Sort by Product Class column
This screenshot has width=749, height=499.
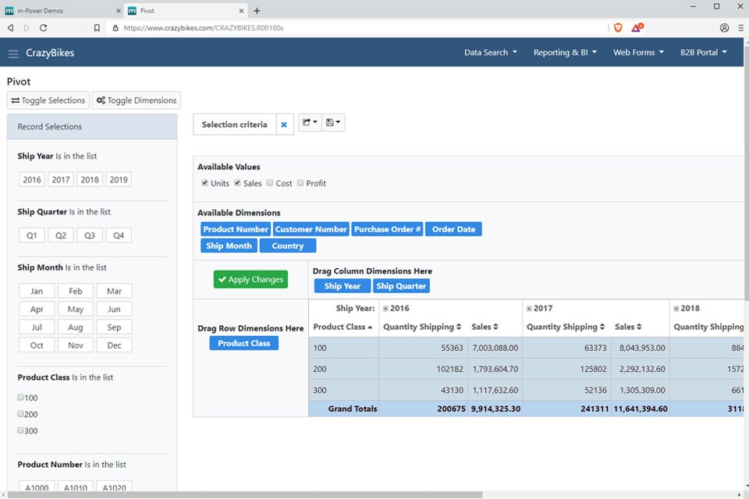click(343, 327)
